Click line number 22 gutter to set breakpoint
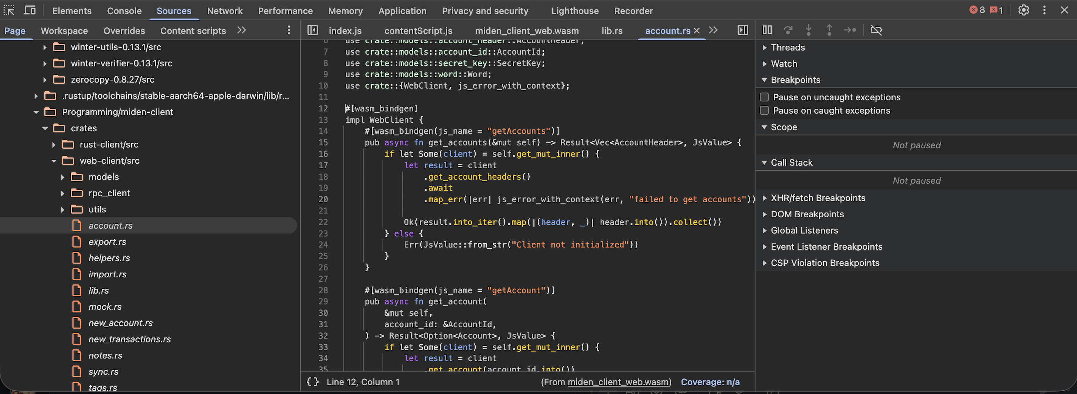Image resolution: width=1077 pixels, height=394 pixels. coord(323,222)
